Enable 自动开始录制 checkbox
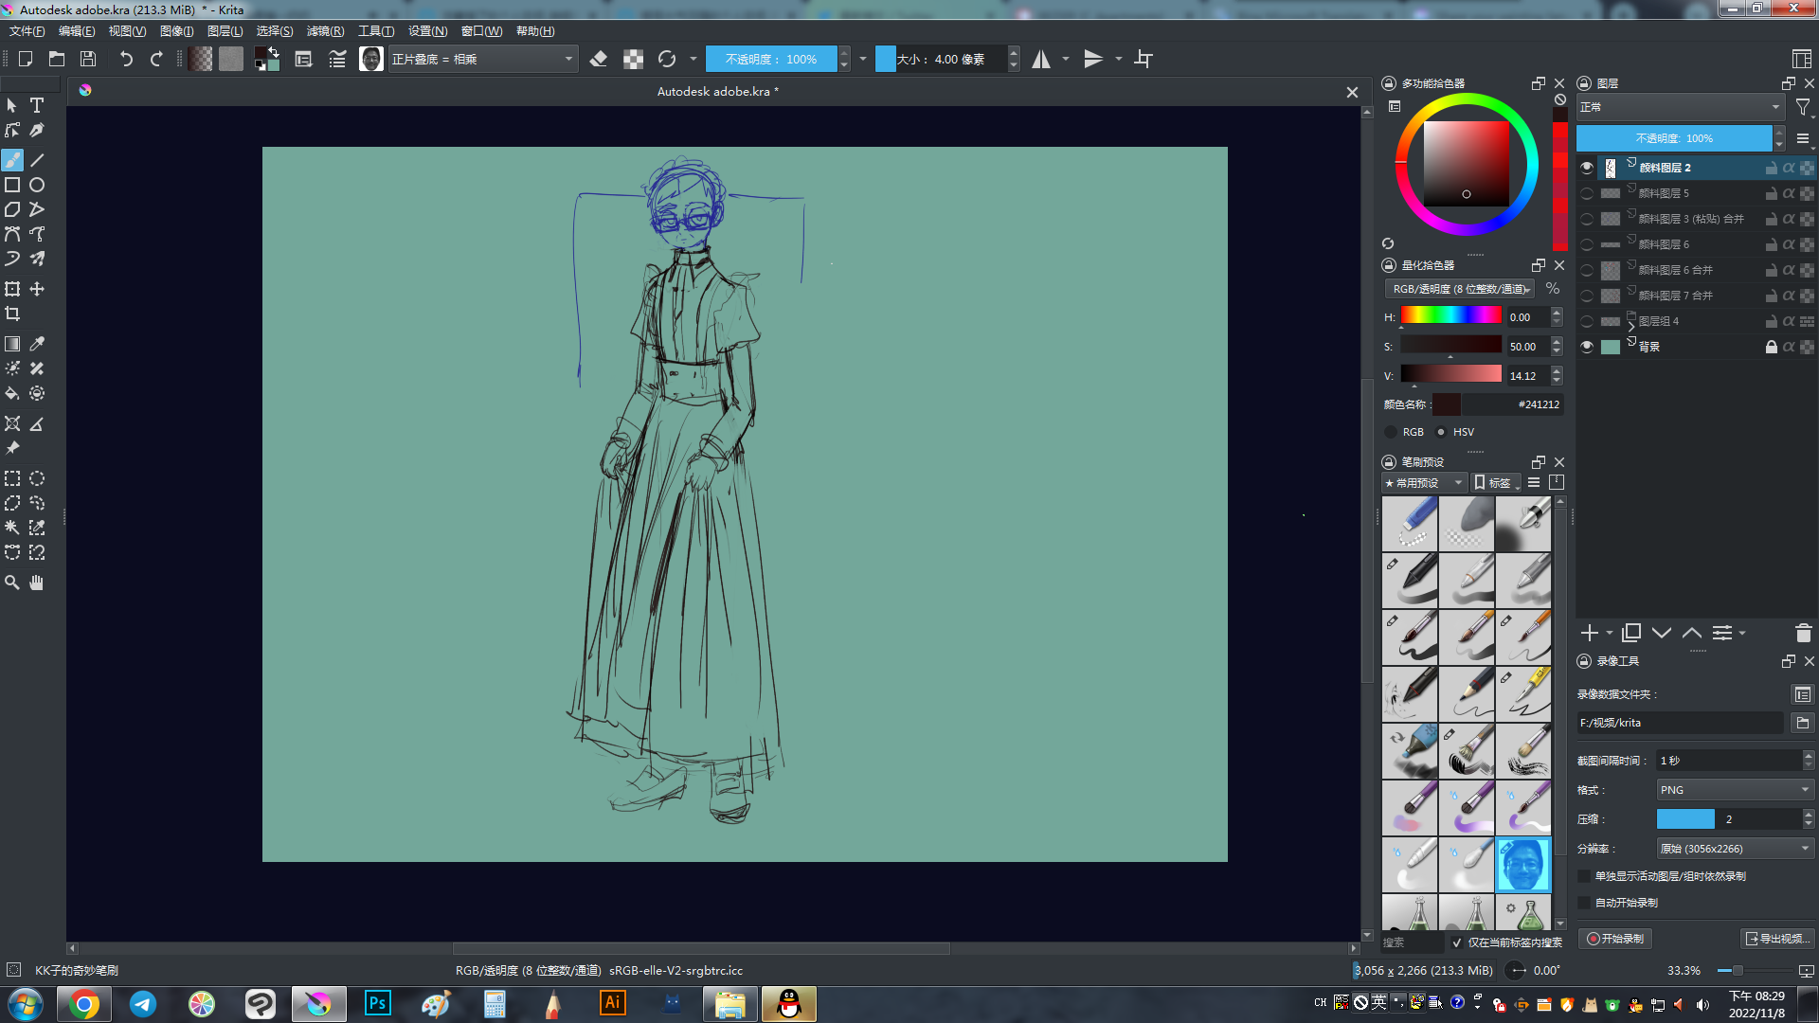 (x=1585, y=903)
